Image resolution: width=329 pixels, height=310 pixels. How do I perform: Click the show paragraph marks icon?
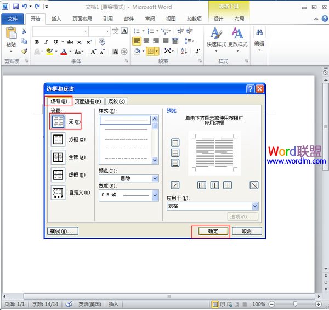pyautogui.click(x=197, y=51)
